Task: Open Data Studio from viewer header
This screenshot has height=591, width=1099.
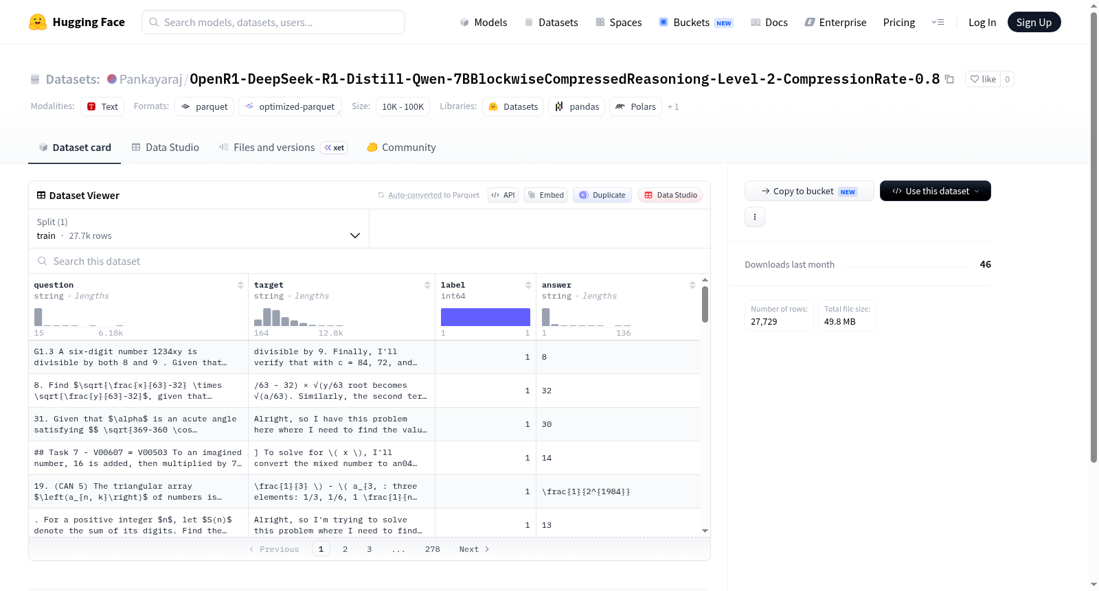Action: (x=670, y=195)
